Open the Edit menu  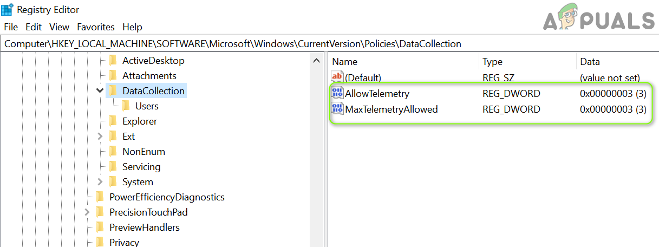tap(34, 27)
